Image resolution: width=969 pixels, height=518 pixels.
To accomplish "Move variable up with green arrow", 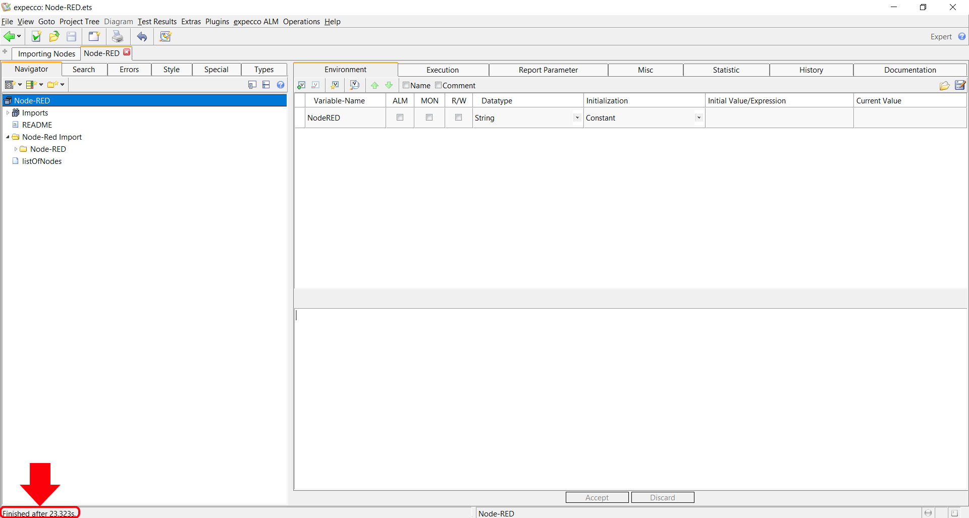I will coord(374,85).
